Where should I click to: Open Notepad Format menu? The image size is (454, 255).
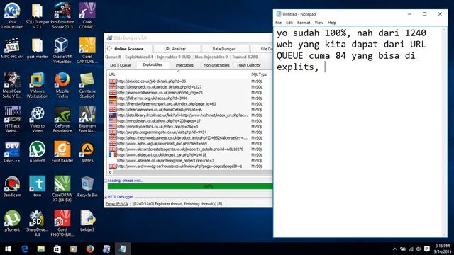pos(304,23)
